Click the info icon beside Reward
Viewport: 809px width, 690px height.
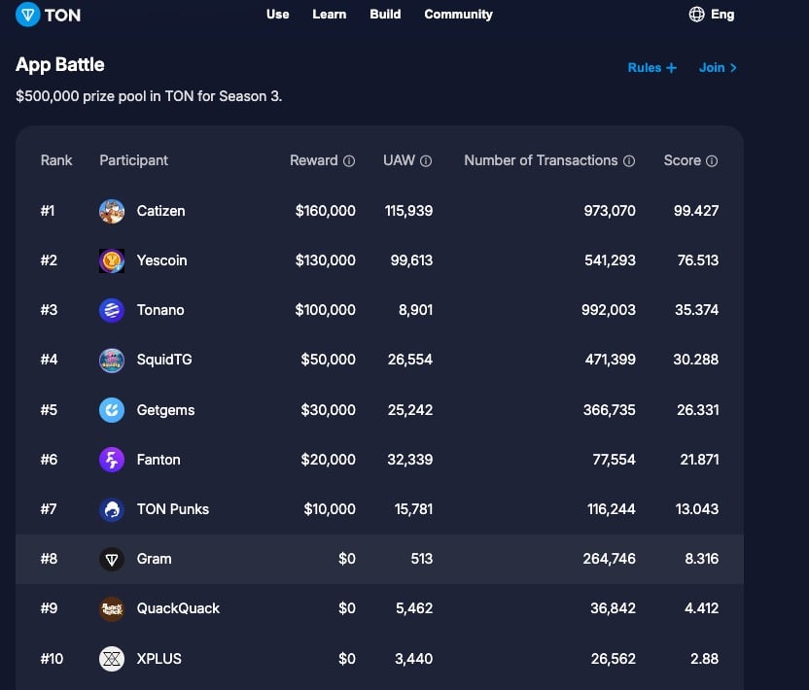349,161
